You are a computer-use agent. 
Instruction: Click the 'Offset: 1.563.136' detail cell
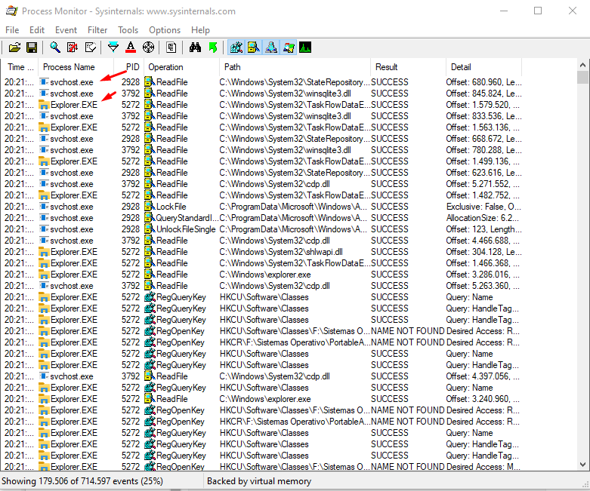pos(483,127)
